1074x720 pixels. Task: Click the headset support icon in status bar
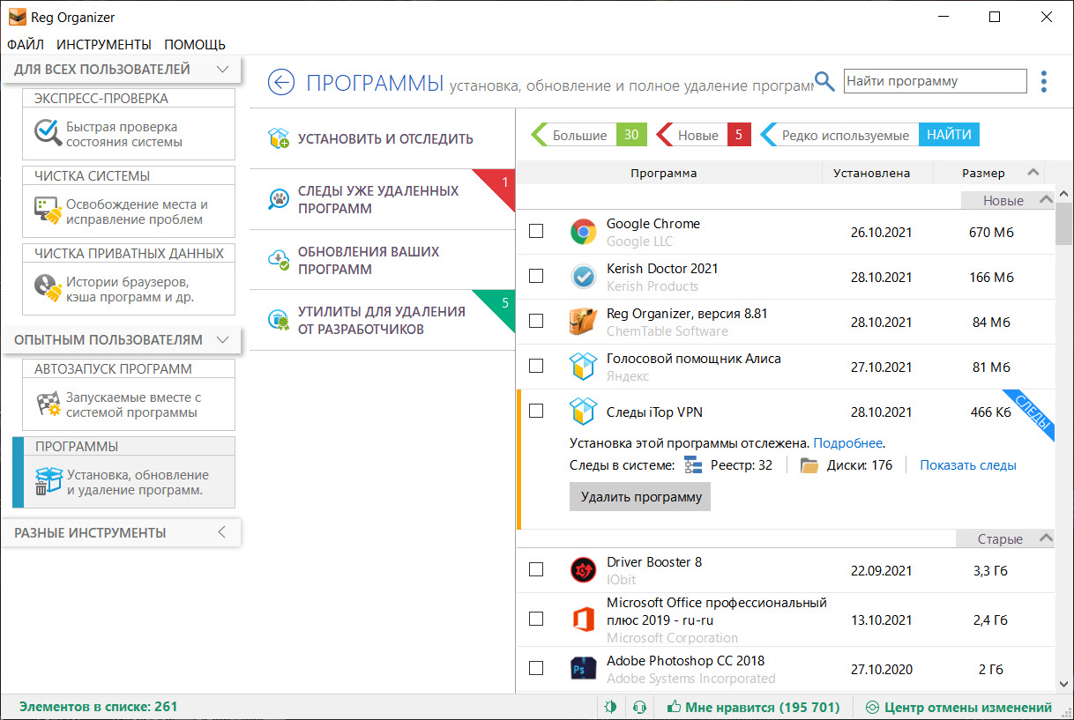pos(641,707)
